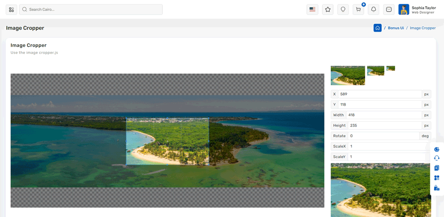Click the Width input field
444x217 pixels.
[x=383, y=115]
